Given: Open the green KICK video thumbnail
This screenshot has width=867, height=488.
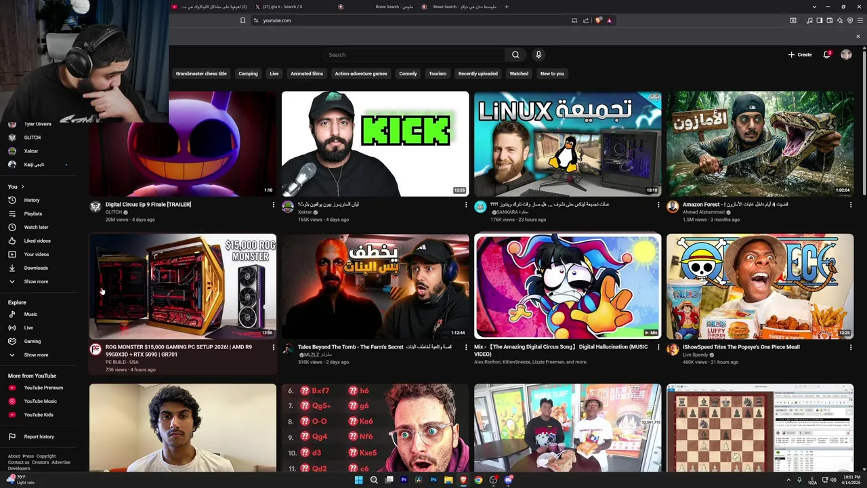Looking at the screenshot, I should click(x=375, y=144).
